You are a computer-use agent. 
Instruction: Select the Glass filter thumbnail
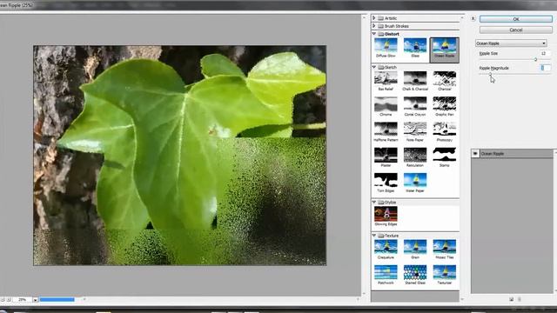click(415, 48)
